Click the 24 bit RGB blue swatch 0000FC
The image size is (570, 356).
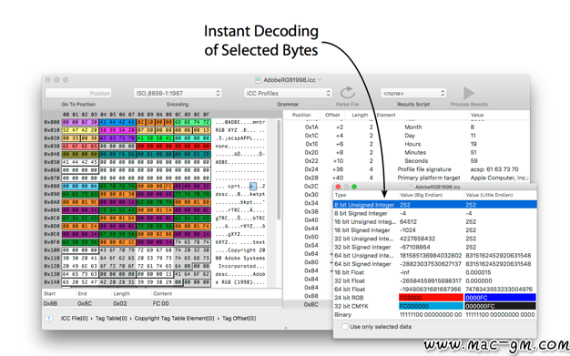point(500,298)
